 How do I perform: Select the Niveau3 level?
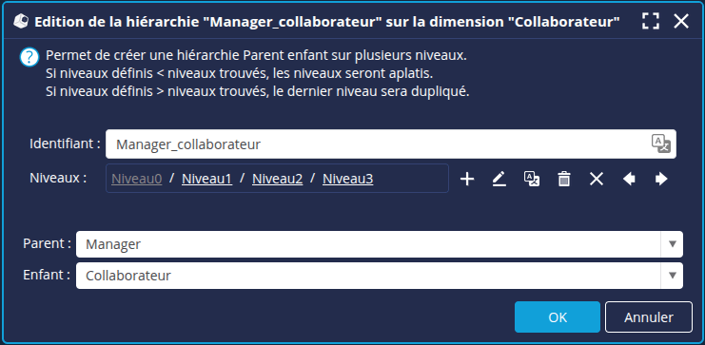click(348, 180)
